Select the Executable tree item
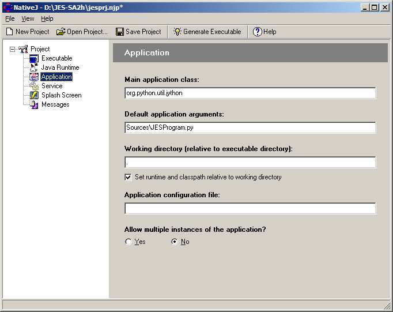Screen dimensions: 393x312 tap(57, 58)
